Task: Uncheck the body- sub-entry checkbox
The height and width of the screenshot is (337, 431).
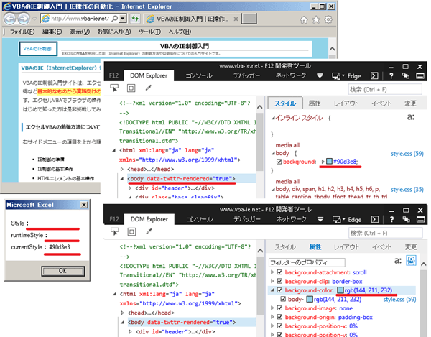Action: coord(283,299)
